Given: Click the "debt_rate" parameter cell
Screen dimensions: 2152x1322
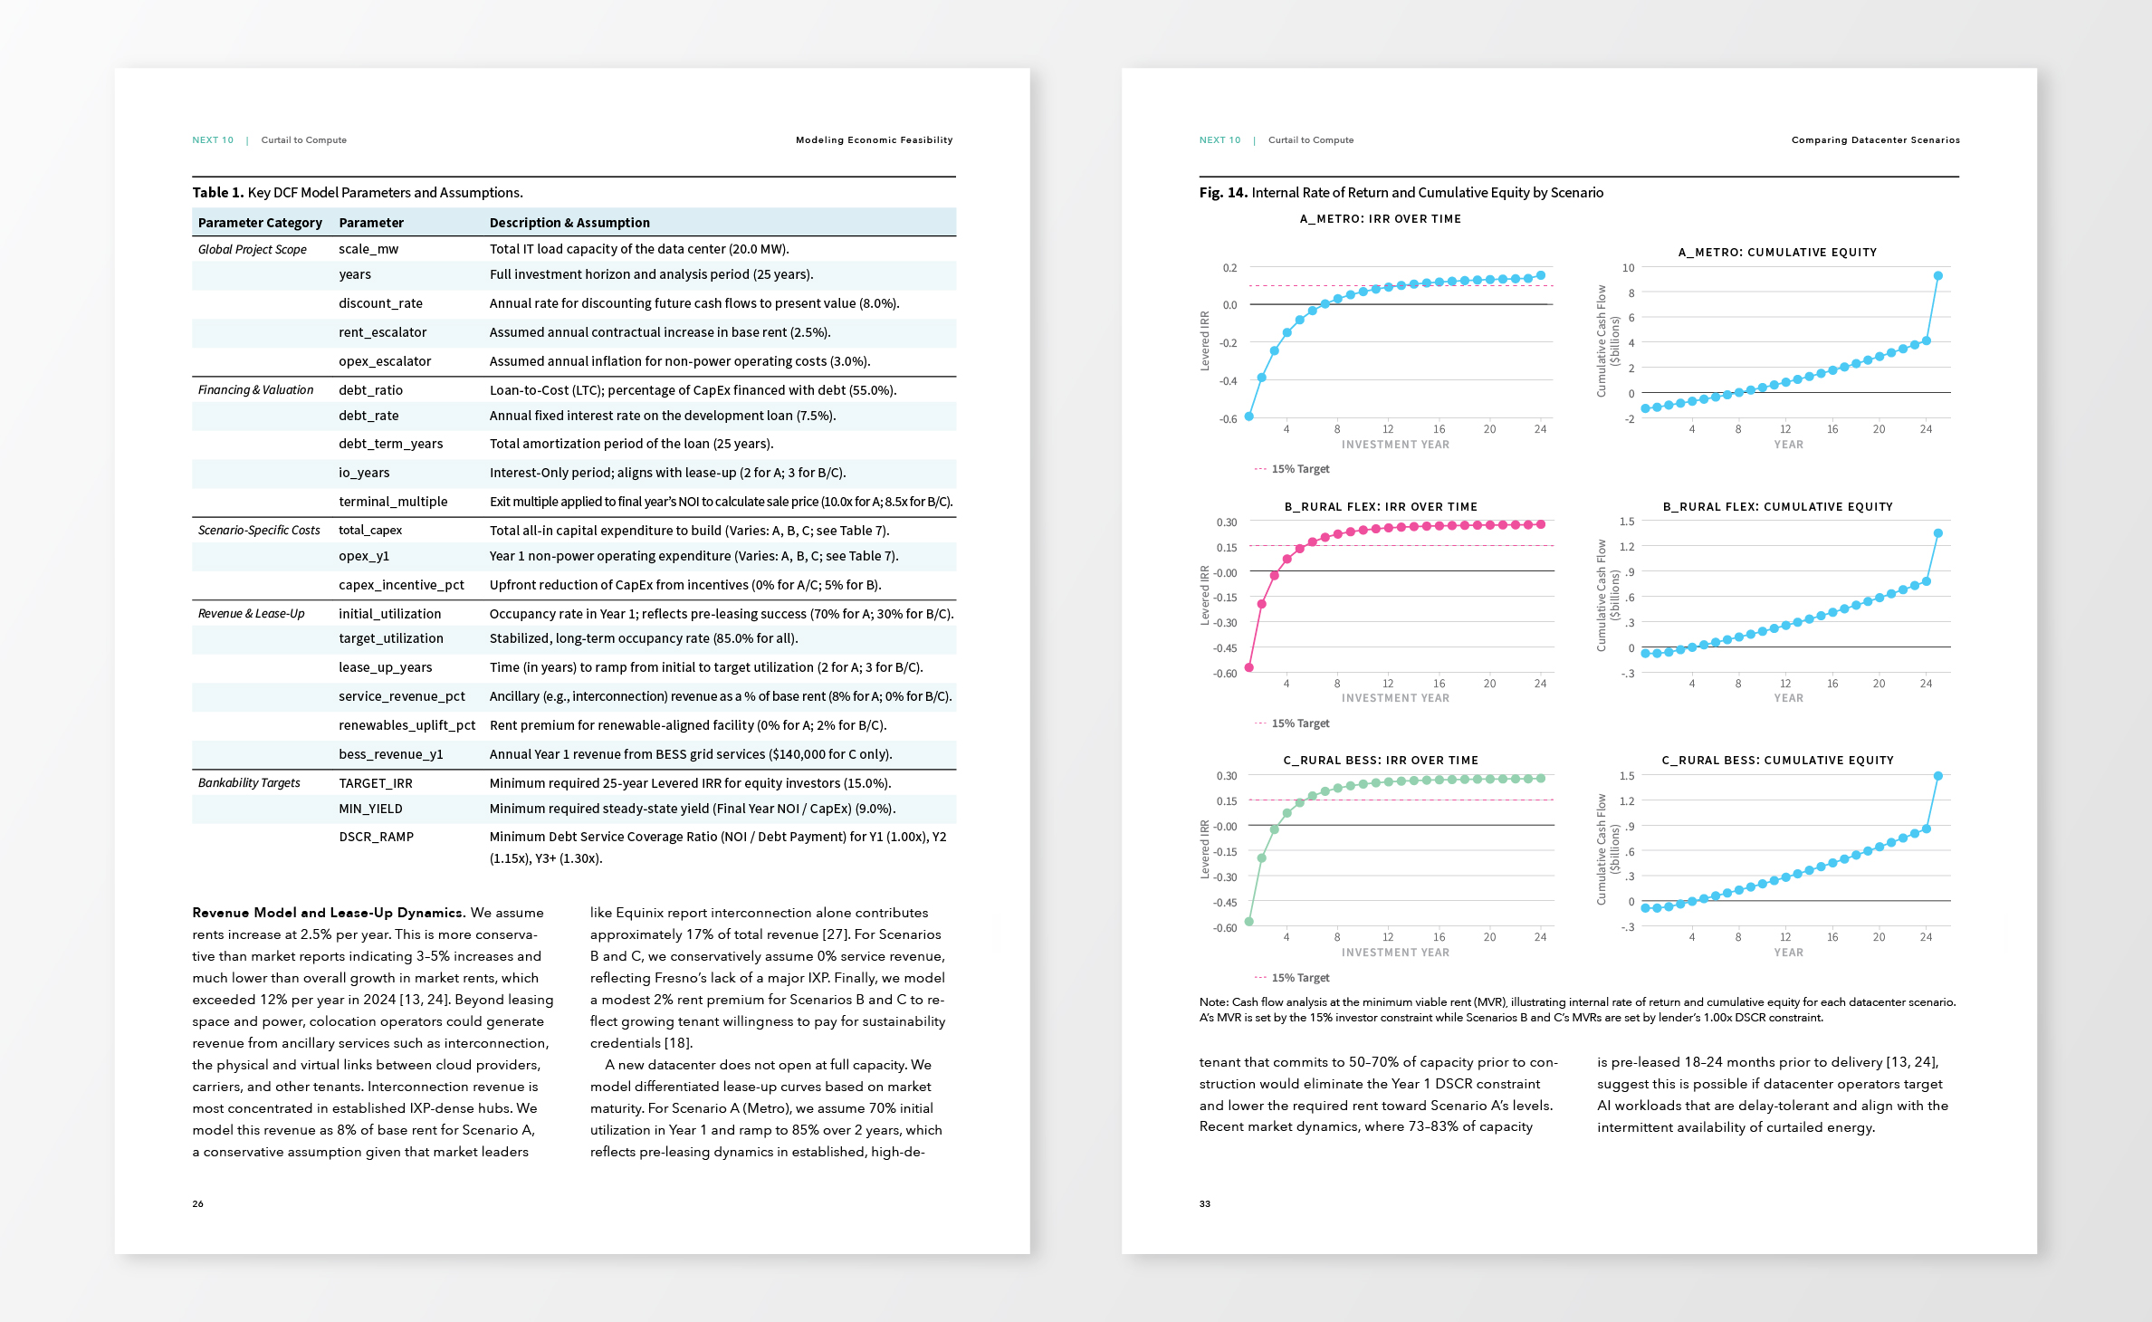Looking at the screenshot, I should [368, 416].
